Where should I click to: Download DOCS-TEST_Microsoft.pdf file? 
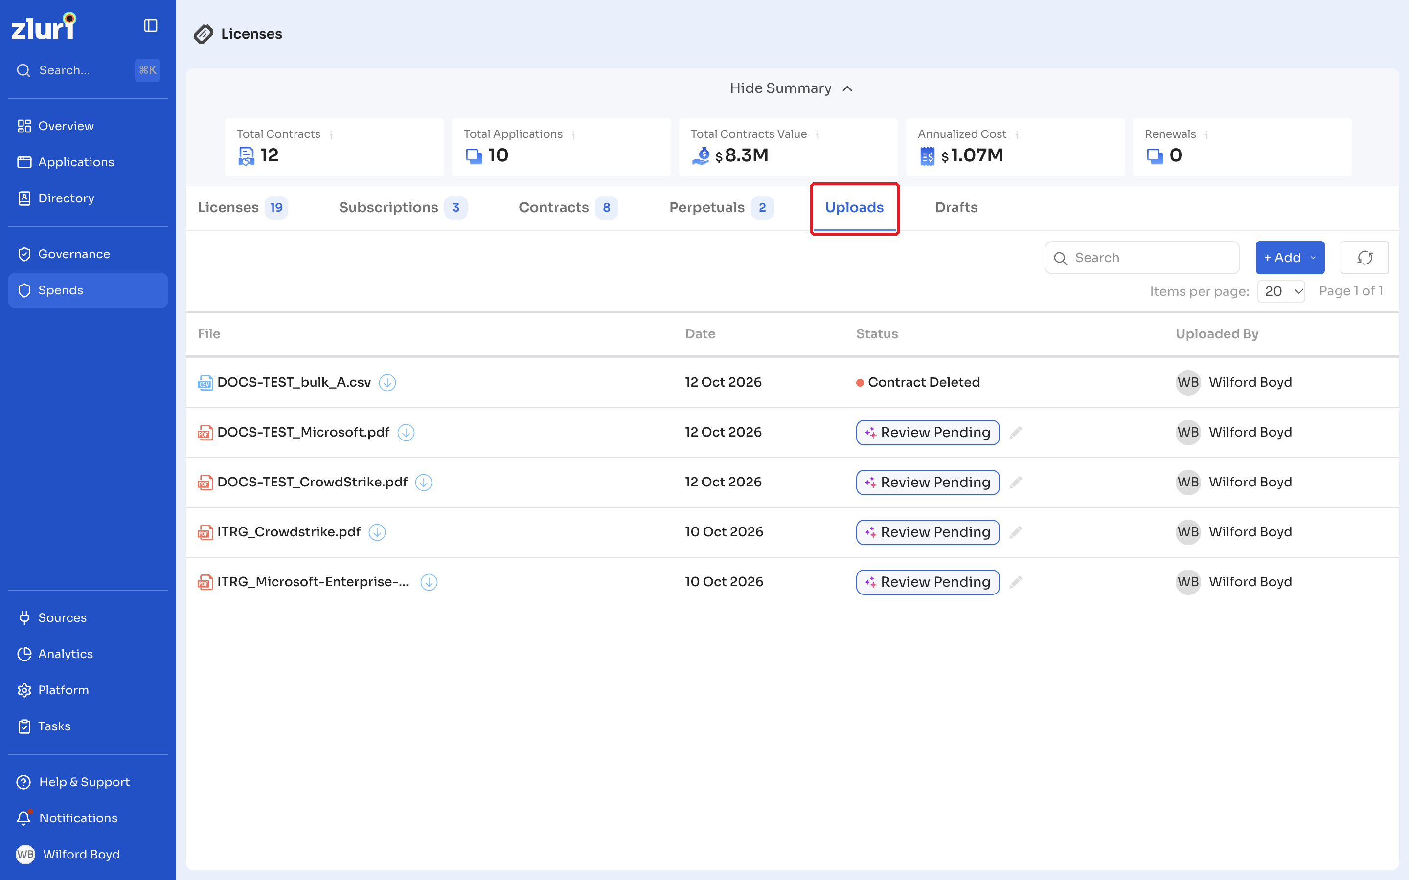coord(406,433)
